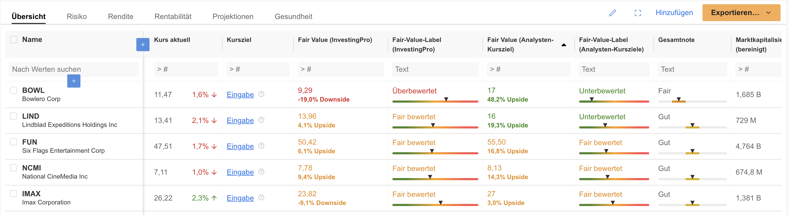Open help icon next to NCMI Eingabe
The height and width of the screenshot is (215, 789).
click(x=261, y=171)
